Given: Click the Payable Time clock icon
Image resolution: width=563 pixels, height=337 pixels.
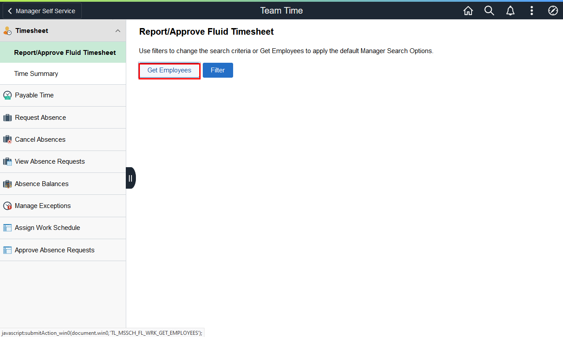Looking at the screenshot, I should (x=7, y=95).
